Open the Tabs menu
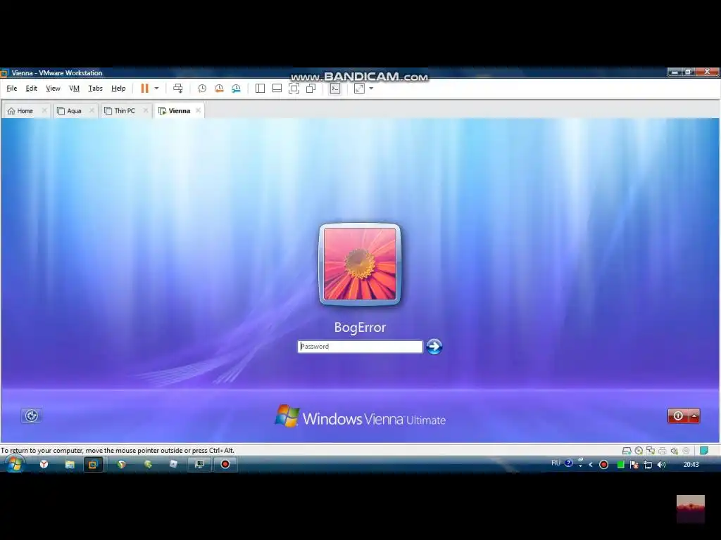The width and height of the screenshot is (721, 540). (95, 88)
